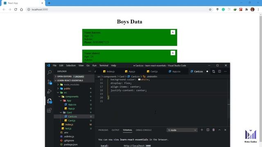
Task: Open Chrome profile avatar
Action: pos(253,9)
